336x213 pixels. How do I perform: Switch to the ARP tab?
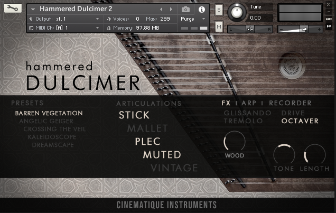249,103
